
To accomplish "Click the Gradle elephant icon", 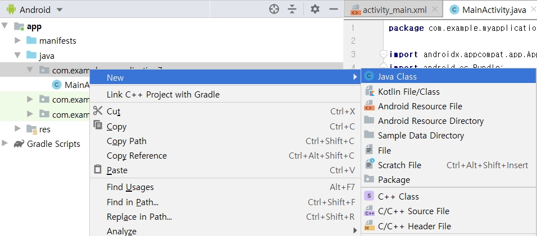I will (x=19, y=144).
